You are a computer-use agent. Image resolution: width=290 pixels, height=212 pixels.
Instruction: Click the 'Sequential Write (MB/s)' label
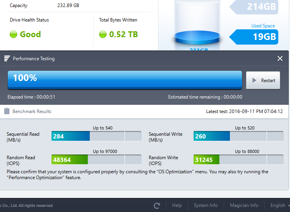point(165,137)
